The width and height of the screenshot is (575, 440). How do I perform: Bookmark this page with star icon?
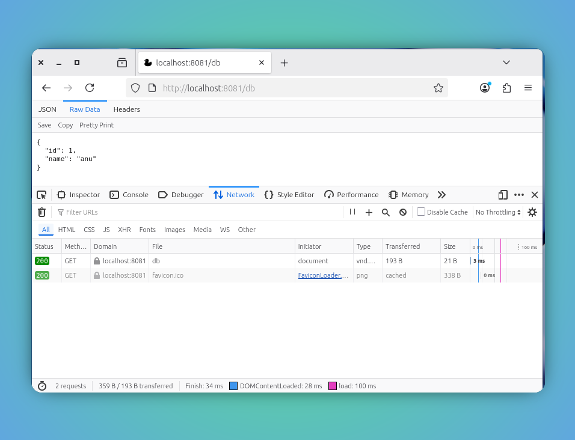point(438,88)
